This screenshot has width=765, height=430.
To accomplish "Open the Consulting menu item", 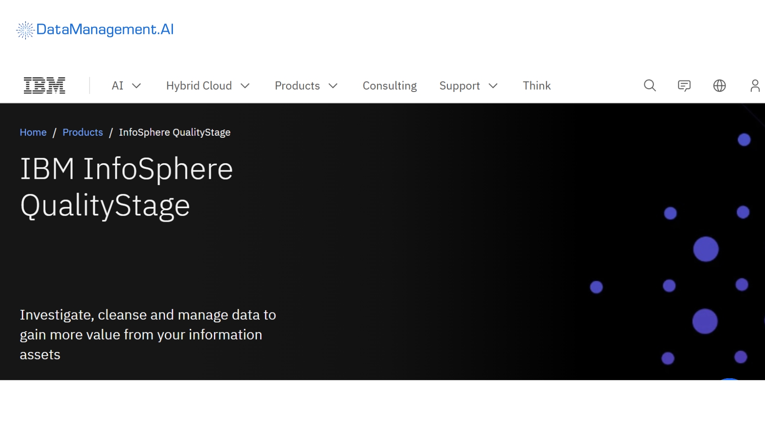I will tap(389, 86).
